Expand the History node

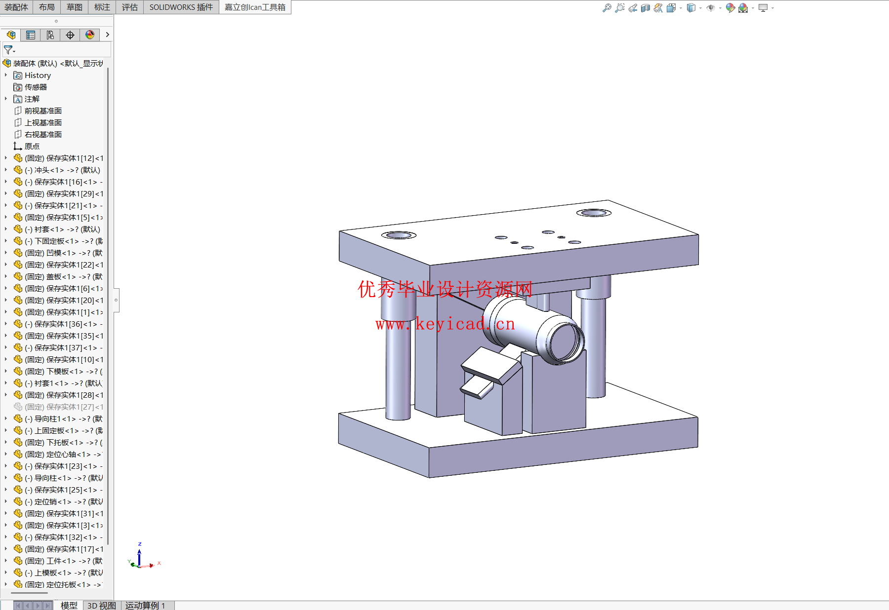point(6,75)
